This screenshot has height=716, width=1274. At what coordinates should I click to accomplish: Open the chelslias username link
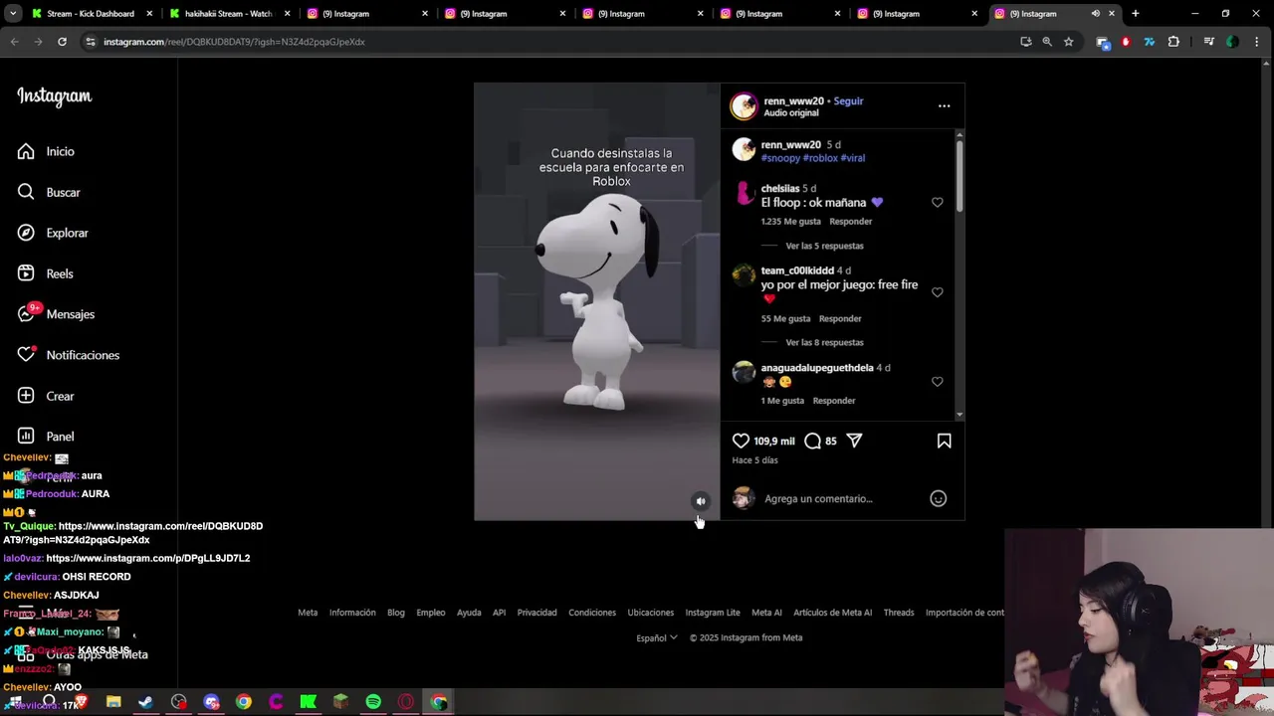click(x=780, y=188)
